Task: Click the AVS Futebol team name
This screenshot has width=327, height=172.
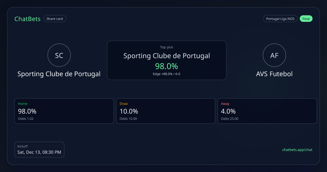Action: [274, 74]
